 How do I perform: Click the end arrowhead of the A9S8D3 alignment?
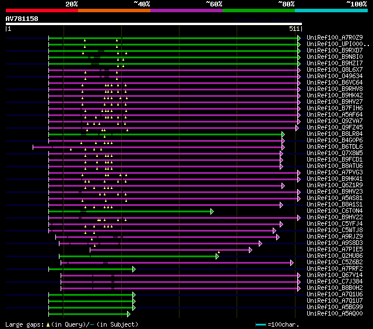coord(261,243)
